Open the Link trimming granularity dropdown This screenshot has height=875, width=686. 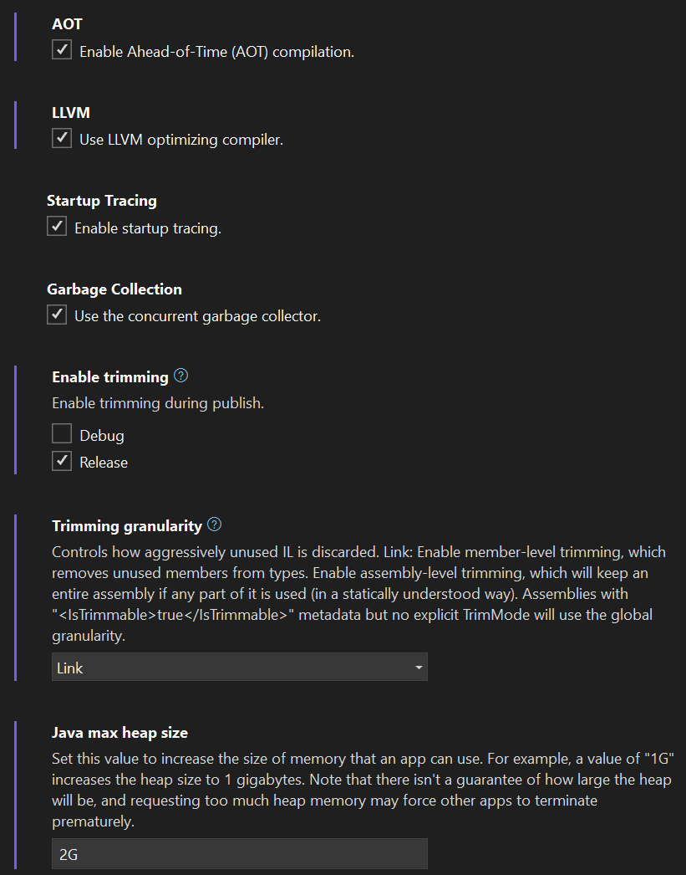coord(240,667)
